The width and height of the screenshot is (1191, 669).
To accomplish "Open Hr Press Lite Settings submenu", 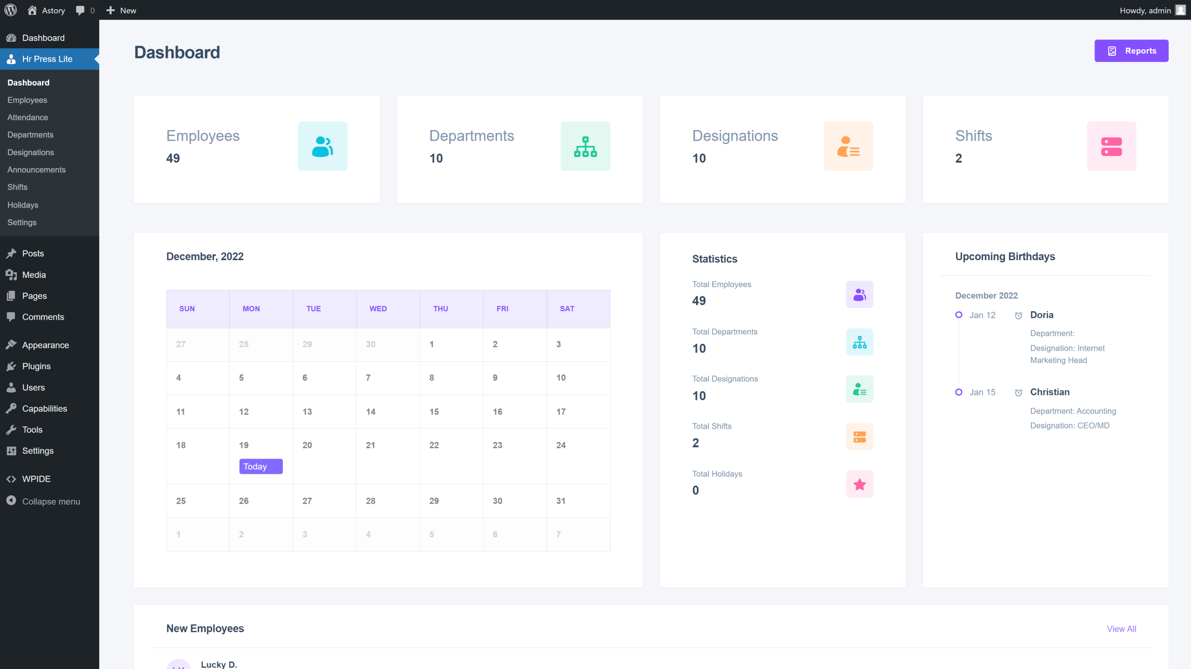I will point(22,222).
